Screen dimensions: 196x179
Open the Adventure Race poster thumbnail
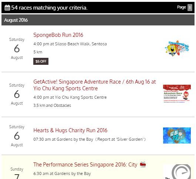click(x=177, y=94)
